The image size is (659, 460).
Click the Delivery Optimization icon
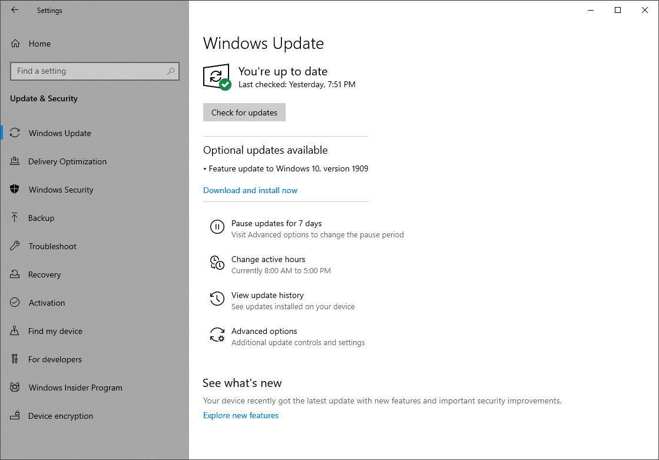point(15,161)
